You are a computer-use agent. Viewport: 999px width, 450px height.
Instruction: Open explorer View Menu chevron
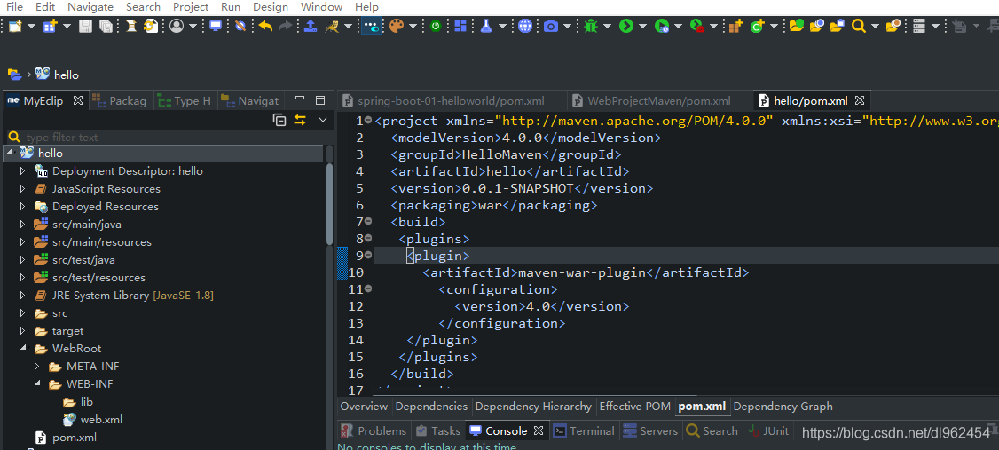[322, 119]
